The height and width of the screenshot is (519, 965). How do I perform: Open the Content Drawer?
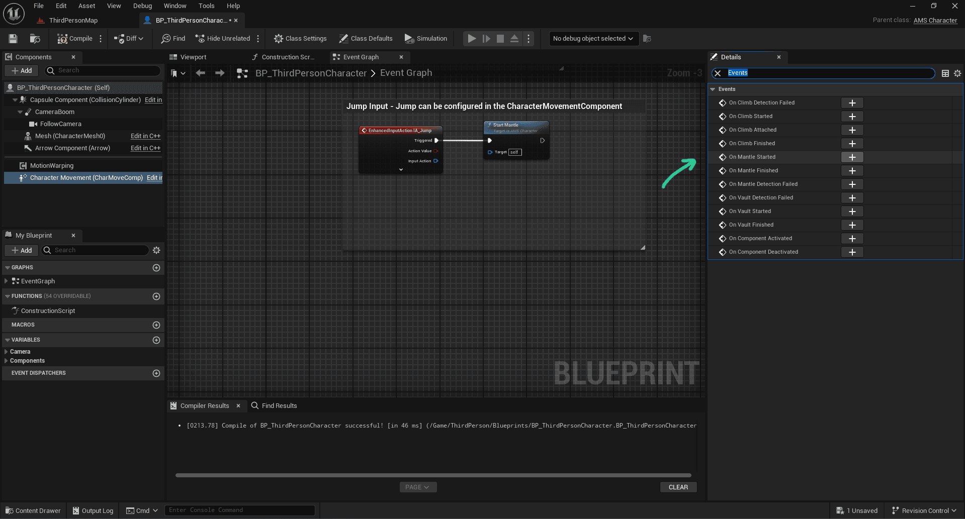click(33, 510)
